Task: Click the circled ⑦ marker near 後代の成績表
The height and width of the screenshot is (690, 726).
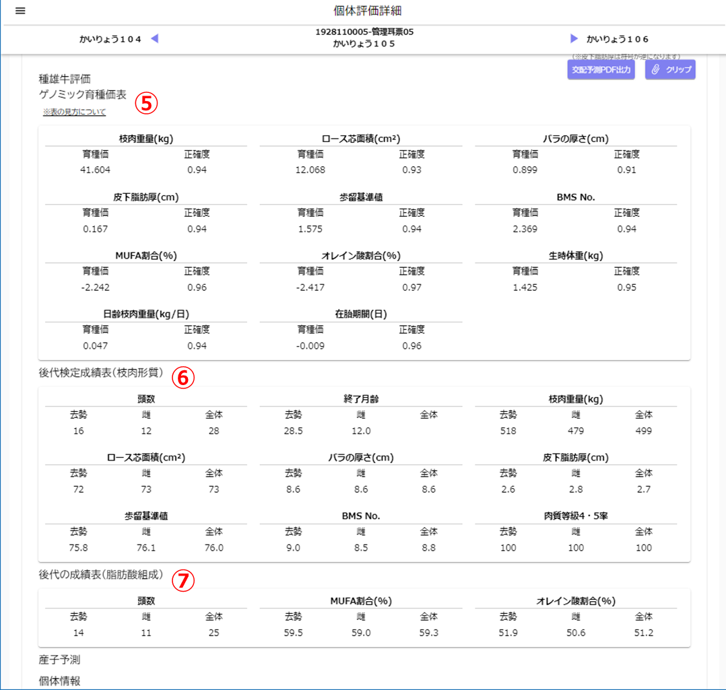Action: coord(183,581)
